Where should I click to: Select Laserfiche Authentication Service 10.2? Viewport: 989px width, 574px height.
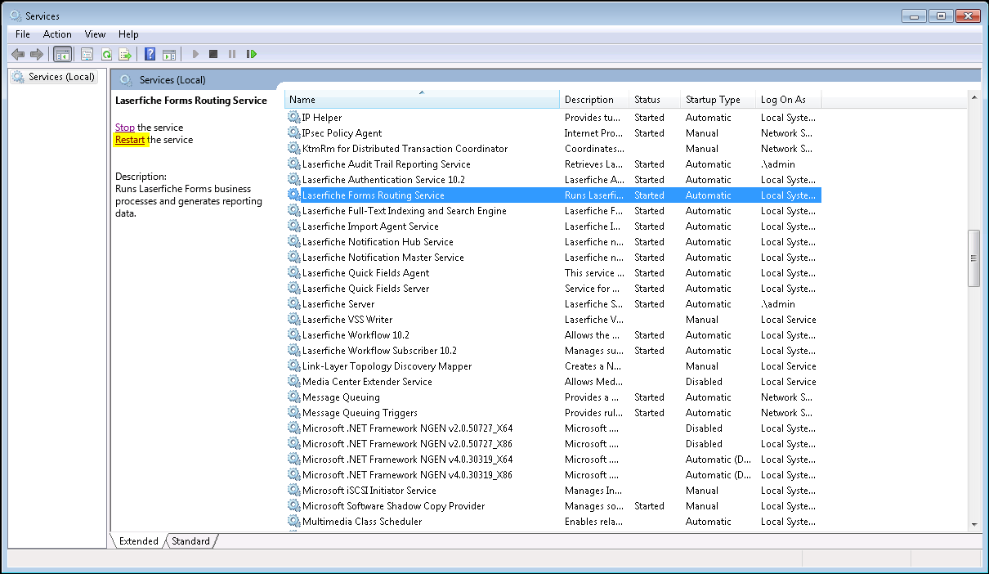coord(383,180)
